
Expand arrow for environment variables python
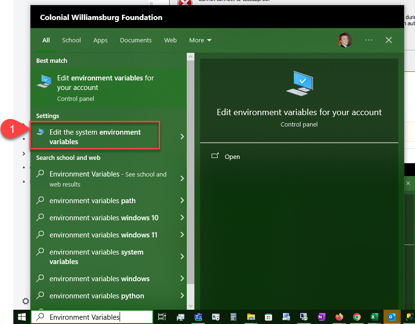tap(182, 295)
